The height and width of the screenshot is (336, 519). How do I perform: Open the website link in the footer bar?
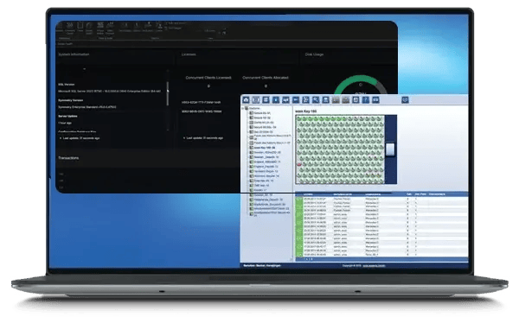click(374, 266)
